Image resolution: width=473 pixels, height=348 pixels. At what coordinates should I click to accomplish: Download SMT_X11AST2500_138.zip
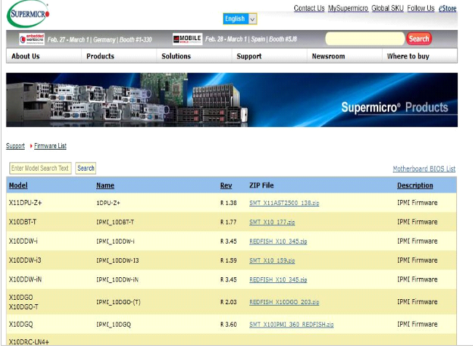[x=284, y=203]
